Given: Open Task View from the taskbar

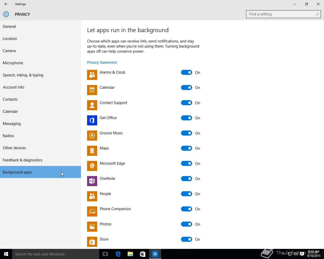Looking at the screenshot, I should click(105, 254).
